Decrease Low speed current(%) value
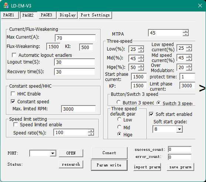The image size is (206, 182). pyautogui.click(x=189, y=50)
